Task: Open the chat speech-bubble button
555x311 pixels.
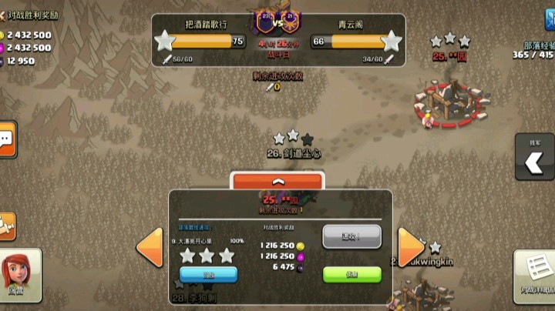Action: point(8,139)
